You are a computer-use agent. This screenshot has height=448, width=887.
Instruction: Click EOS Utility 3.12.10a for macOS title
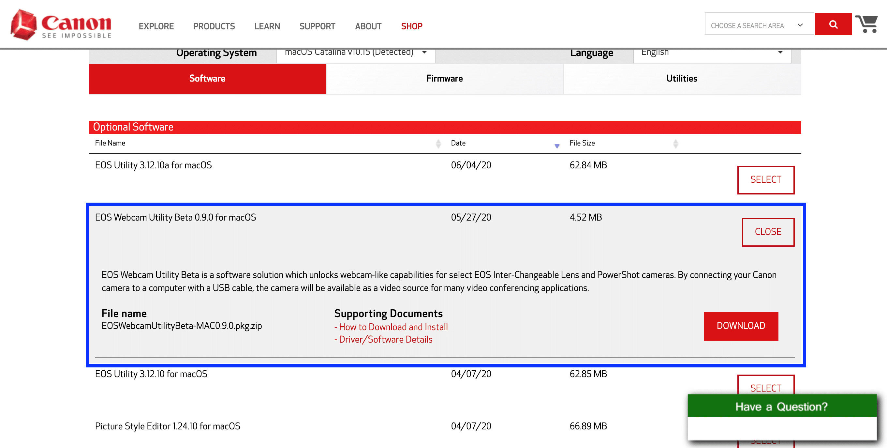tap(153, 165)
